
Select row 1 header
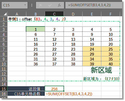pyautogui.click(x=4, y=19)
